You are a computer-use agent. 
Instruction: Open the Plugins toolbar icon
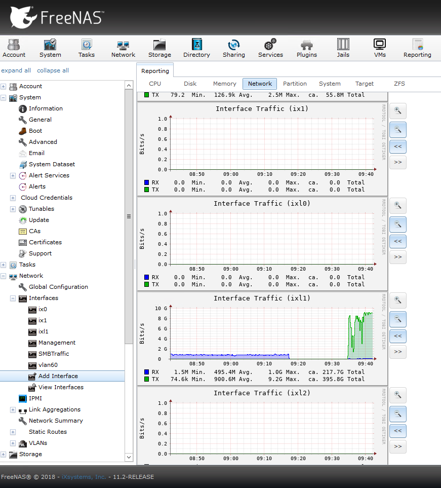pos(307,48)
